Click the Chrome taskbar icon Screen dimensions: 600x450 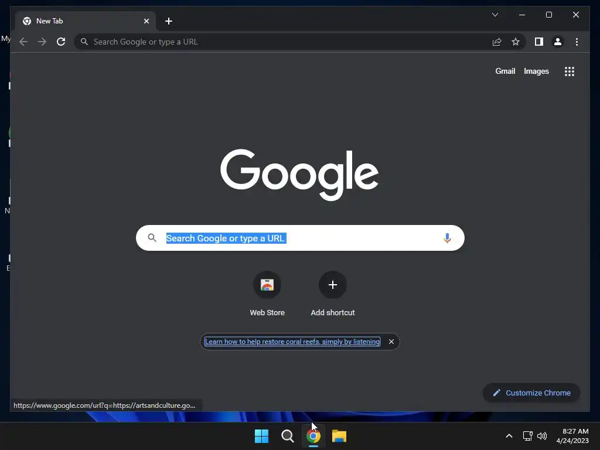tap(313, 436)
